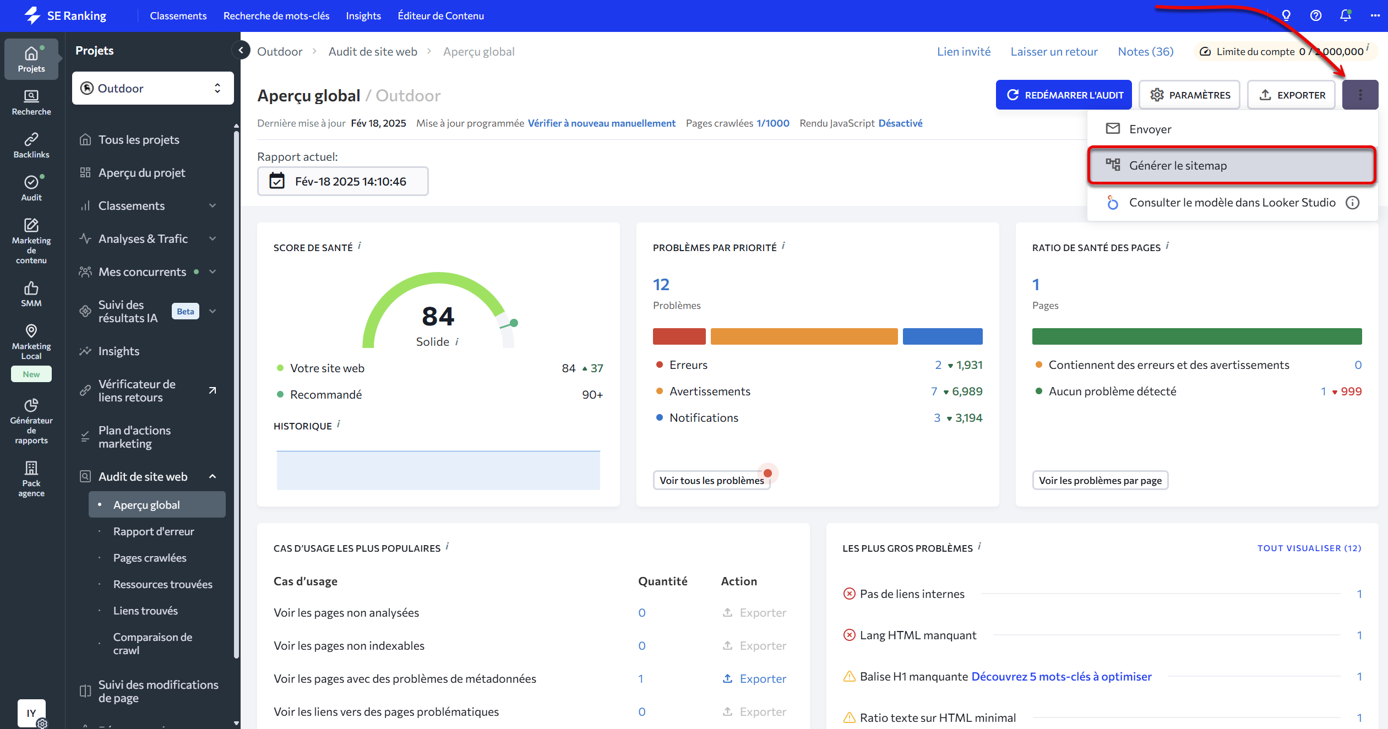Click Voir tous les problèmes button
The width and height of the screenshot is (1388, 729).
coord(711,480)
